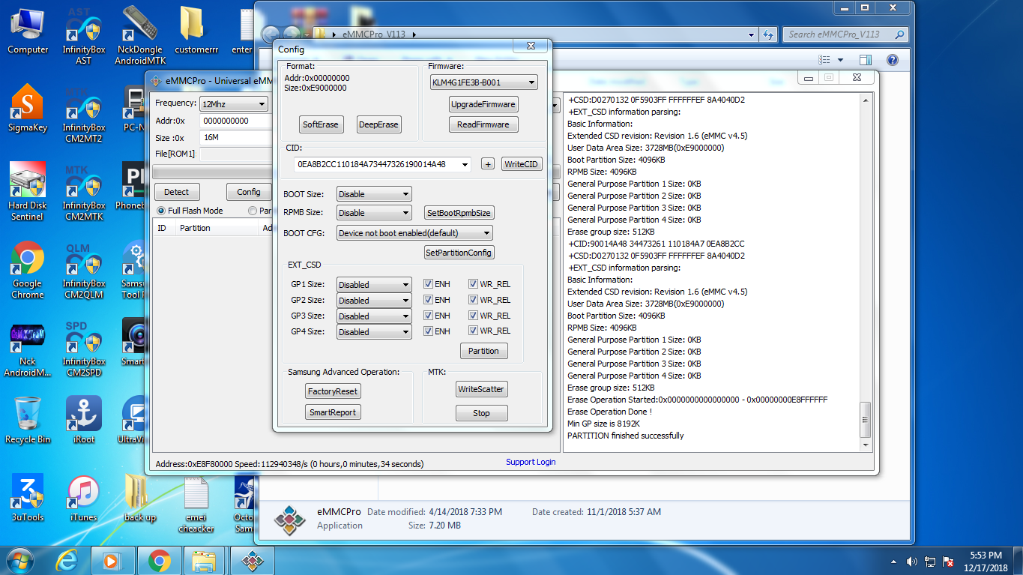Open InfinityBox CM2MT2 shortcut
1023x575 pixels.
coord(83,114)
